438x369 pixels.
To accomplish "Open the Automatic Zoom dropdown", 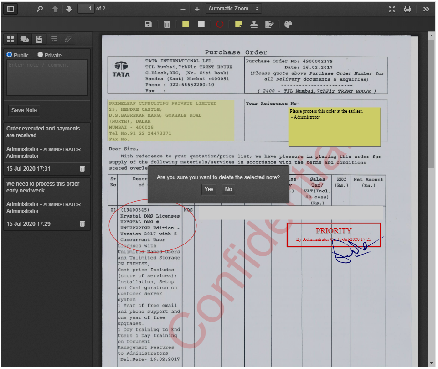I will (233, 9).
